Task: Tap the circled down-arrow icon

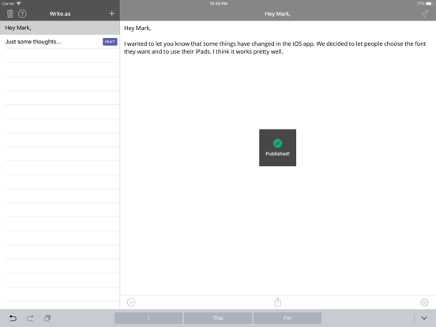Action: (x=131, y=302)
